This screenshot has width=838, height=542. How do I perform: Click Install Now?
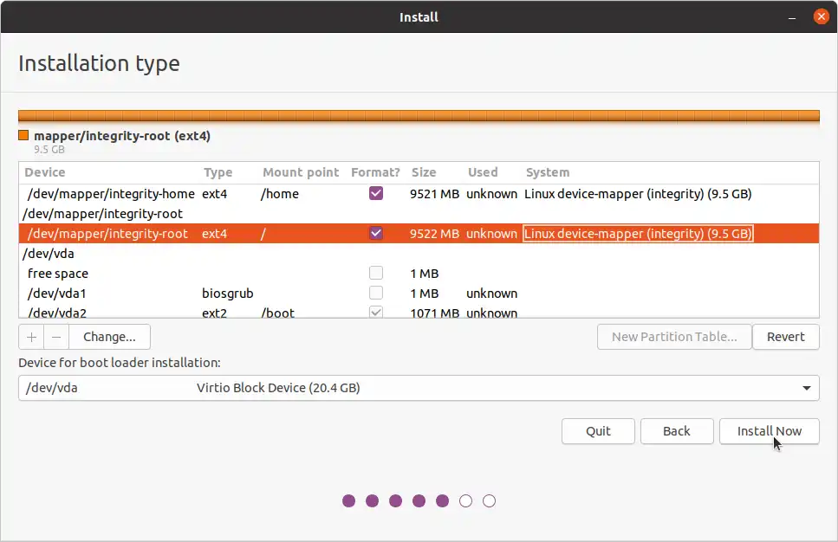tap(769, 431)
